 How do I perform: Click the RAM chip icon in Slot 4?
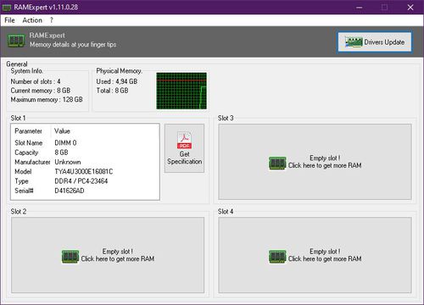[x=277, y=257]
